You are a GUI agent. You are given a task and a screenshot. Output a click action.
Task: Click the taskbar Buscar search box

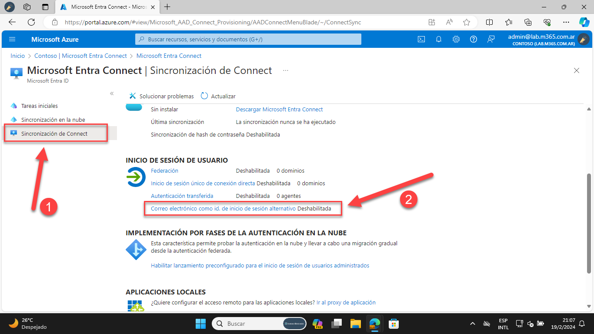tap(259, 324)
